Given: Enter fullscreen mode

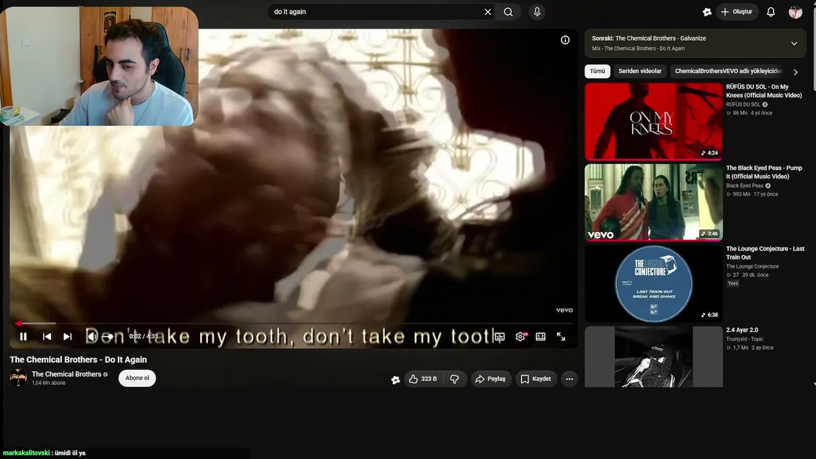Looking at the screenshot, I should [561, 337].
